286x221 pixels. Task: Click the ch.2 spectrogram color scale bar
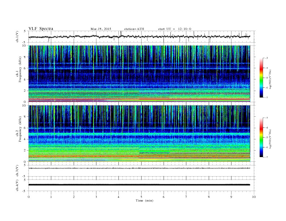261,138
